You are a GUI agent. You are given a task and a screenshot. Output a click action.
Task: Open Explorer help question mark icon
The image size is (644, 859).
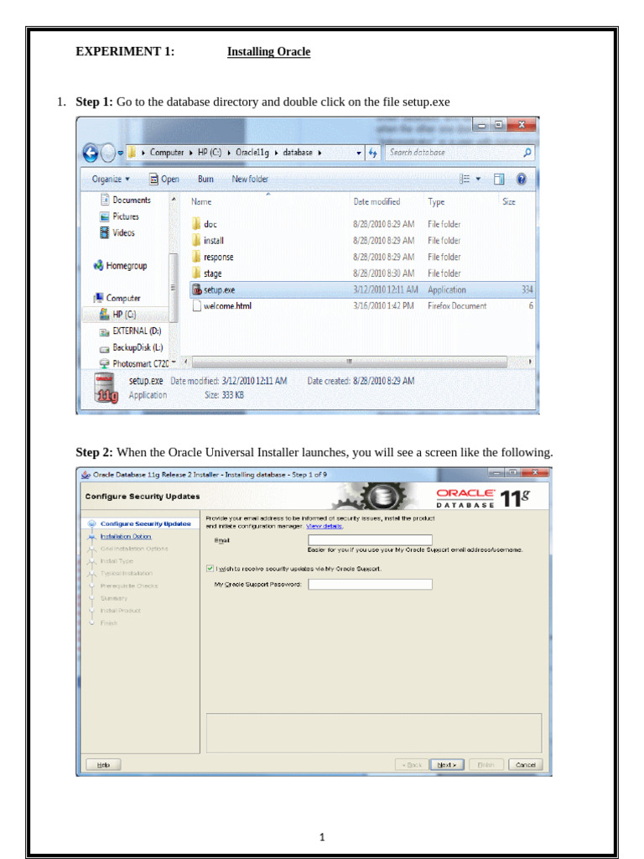pos(522,179)
